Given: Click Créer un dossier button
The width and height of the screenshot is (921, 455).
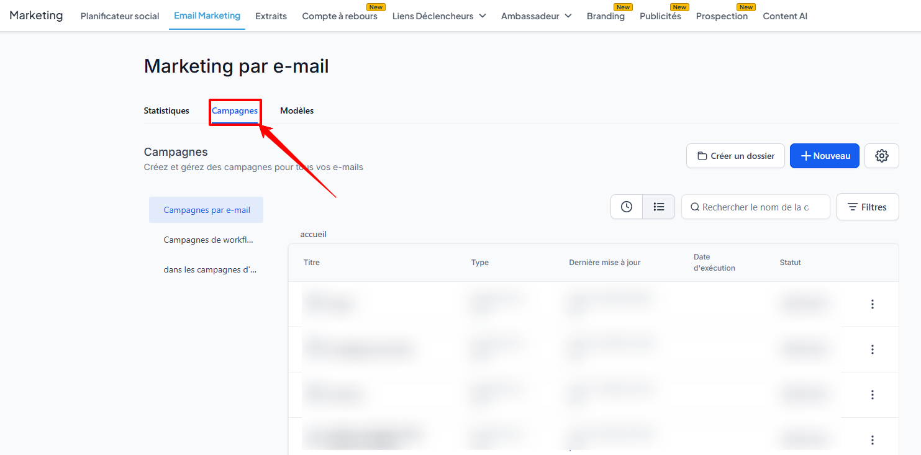Looking at the screenshot, I should [x=735, y=156].
